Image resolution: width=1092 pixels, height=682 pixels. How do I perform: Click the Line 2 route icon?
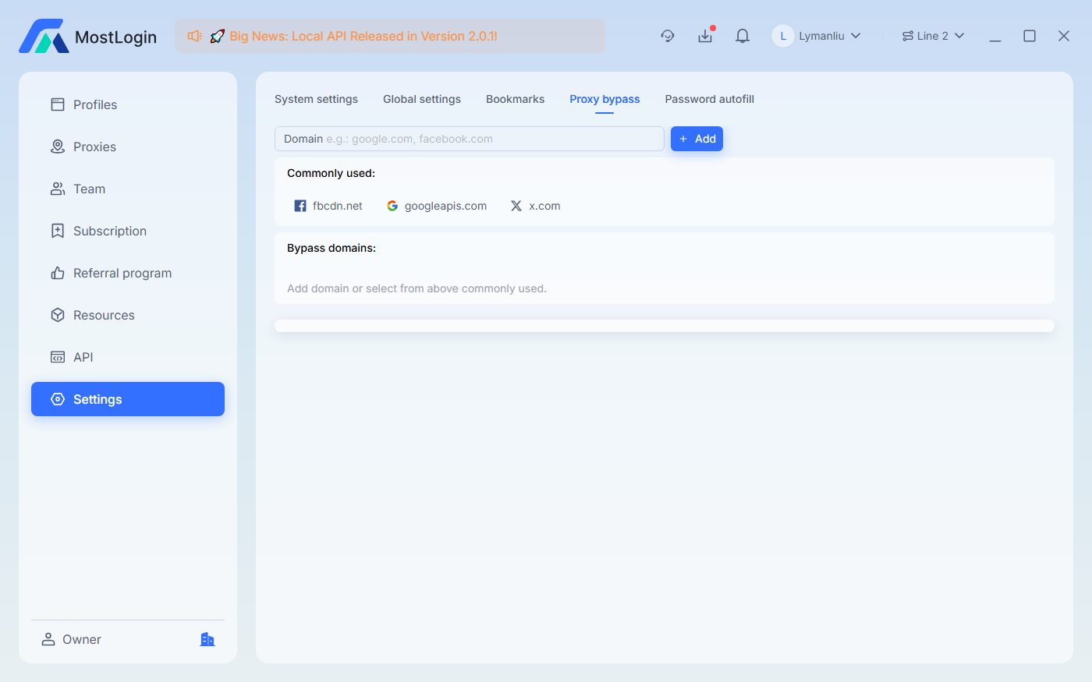click(908, 36)
